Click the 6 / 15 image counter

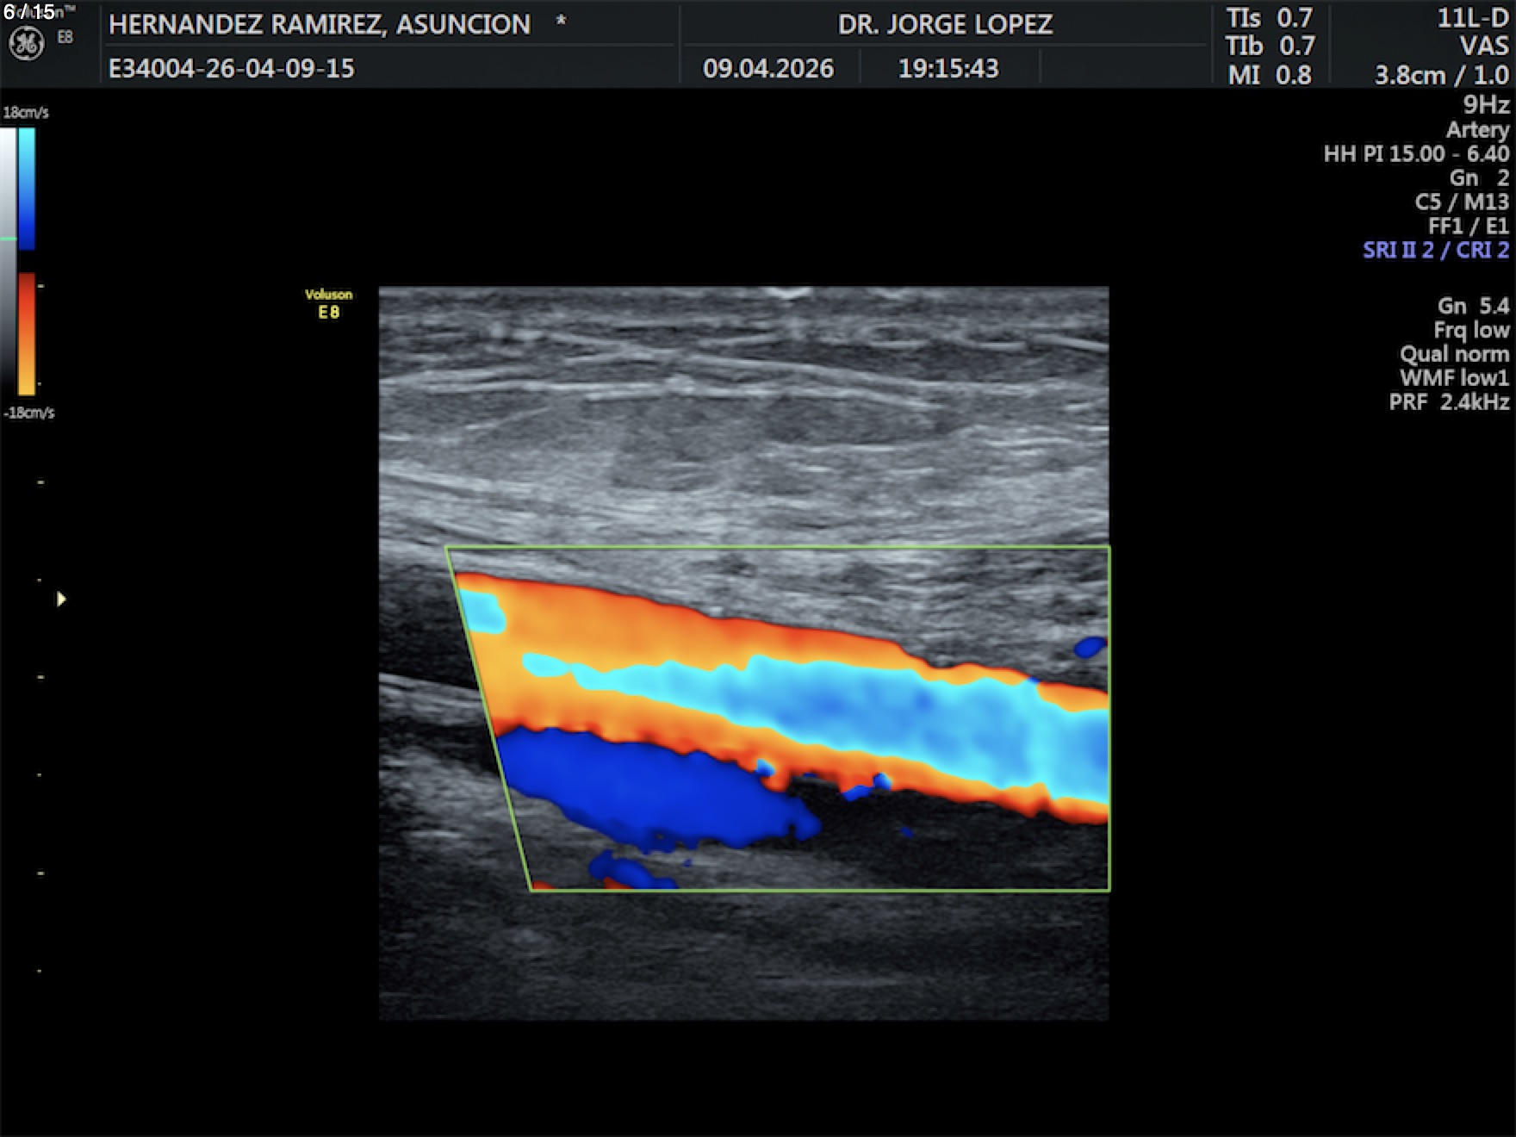point(29,12)
